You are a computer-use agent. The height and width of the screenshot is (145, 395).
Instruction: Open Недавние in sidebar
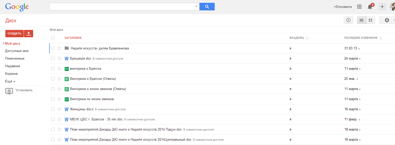(x=12, y=66)
